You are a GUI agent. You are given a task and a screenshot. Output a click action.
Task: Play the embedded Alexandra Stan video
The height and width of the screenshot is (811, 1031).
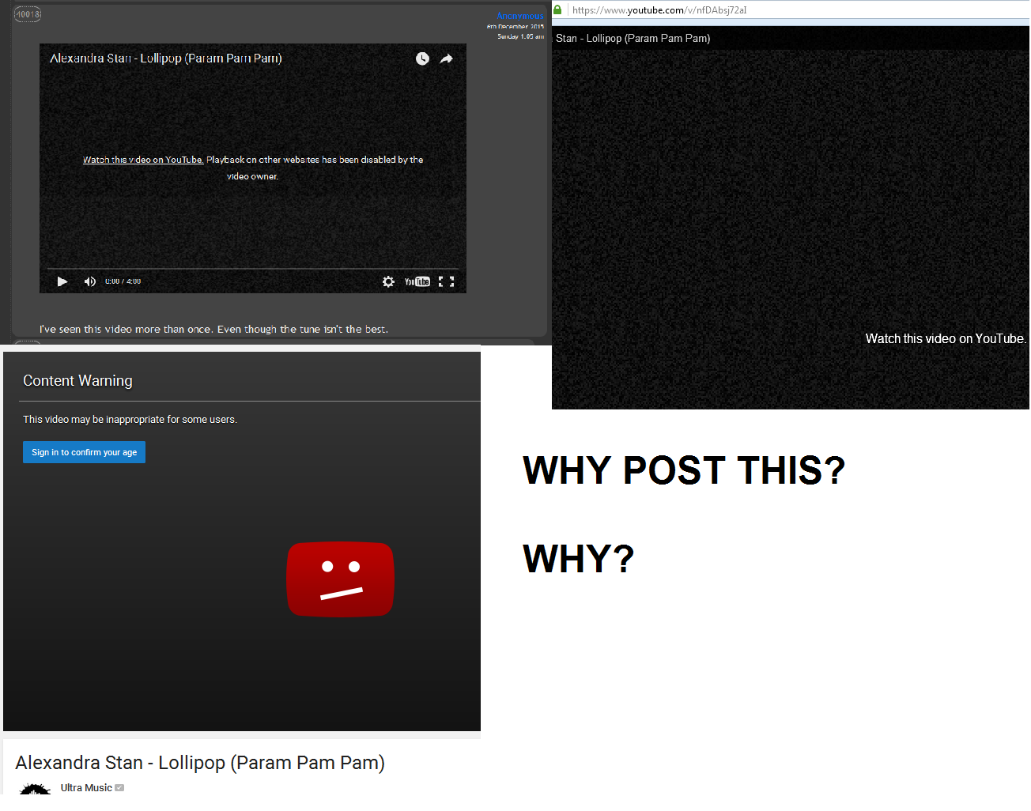pyautogui.click(x=62, y=281)
